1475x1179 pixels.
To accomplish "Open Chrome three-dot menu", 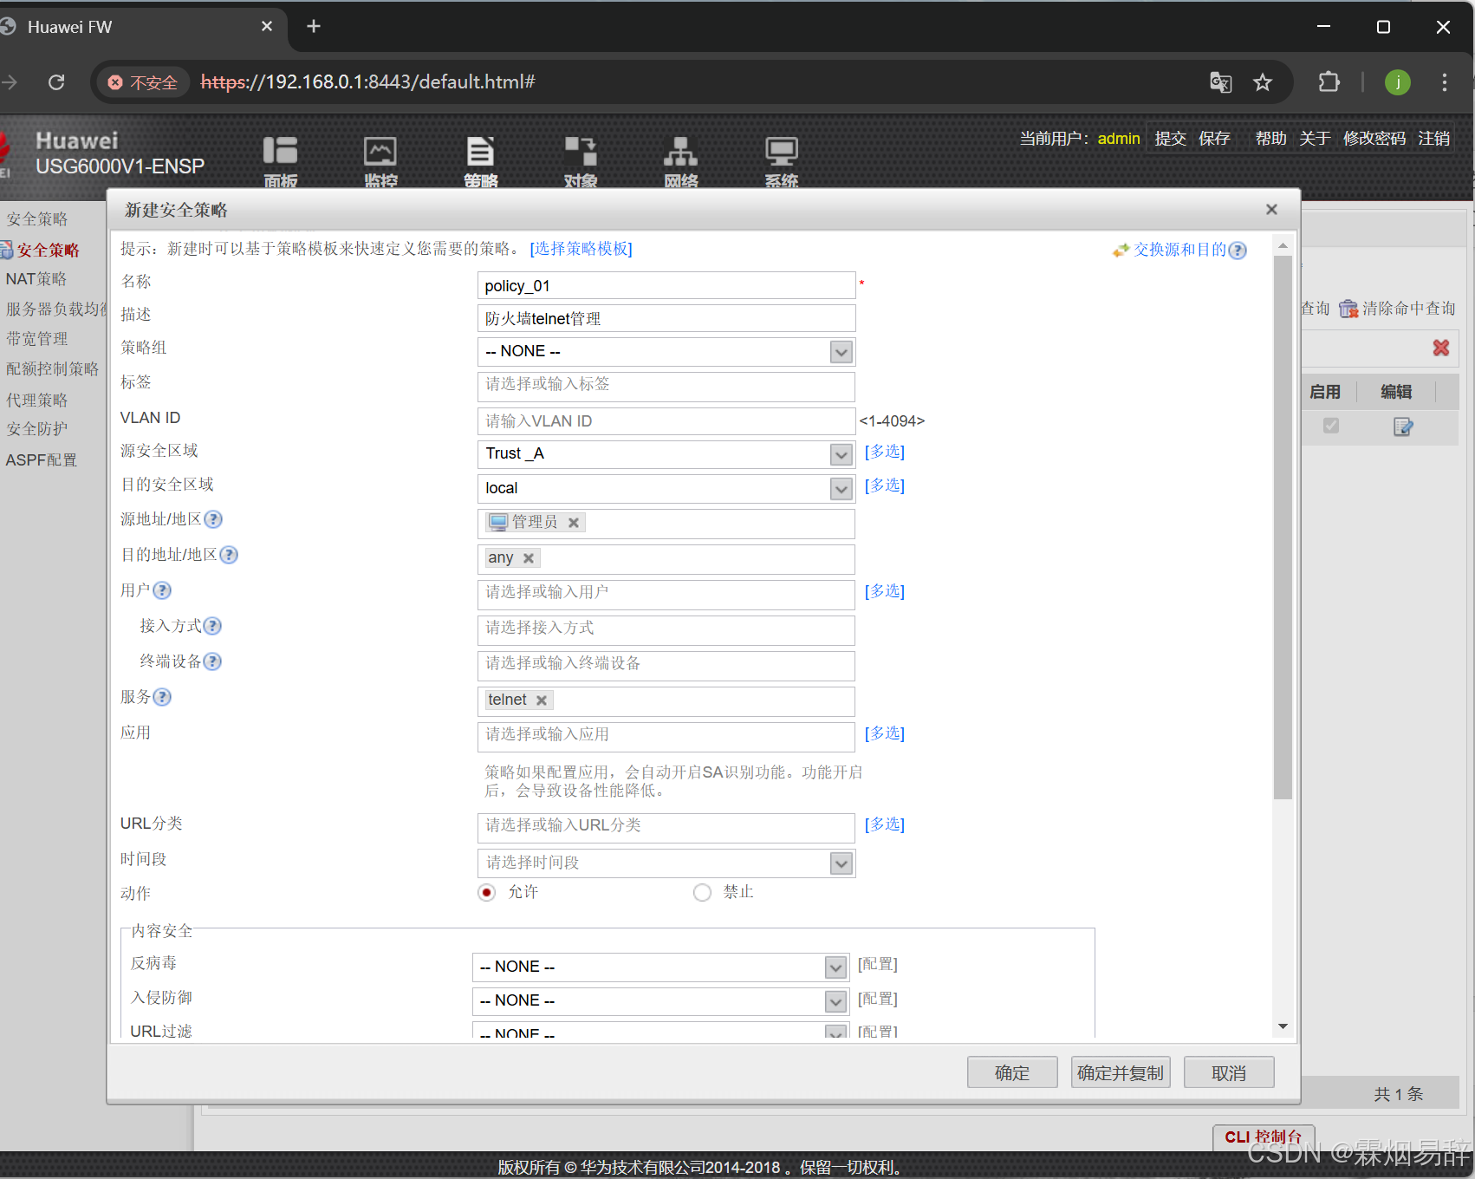I will tap(1444, 82).
